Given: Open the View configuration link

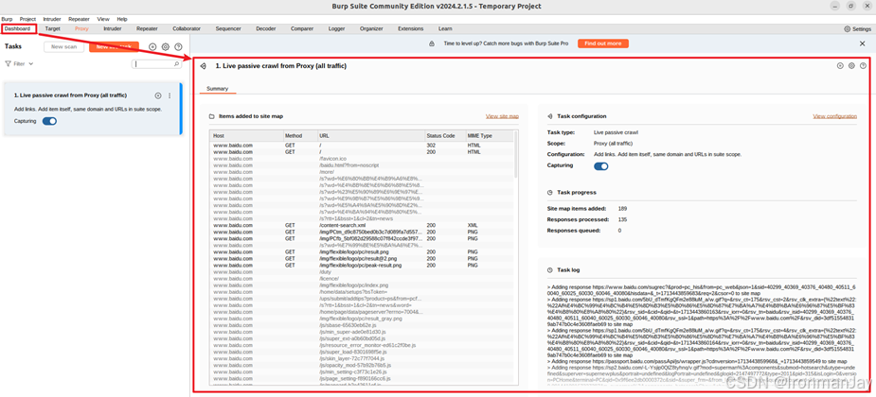Looking at the screenshot, I should point(834,116).
